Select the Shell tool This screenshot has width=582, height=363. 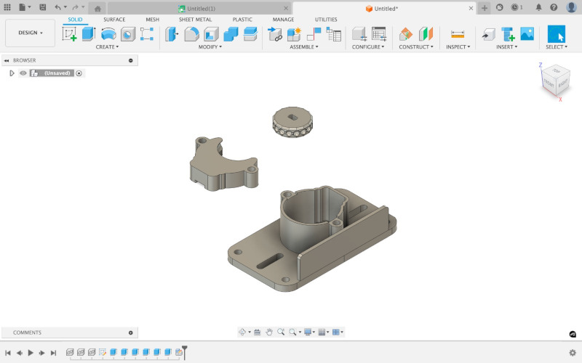pos(211,34)
